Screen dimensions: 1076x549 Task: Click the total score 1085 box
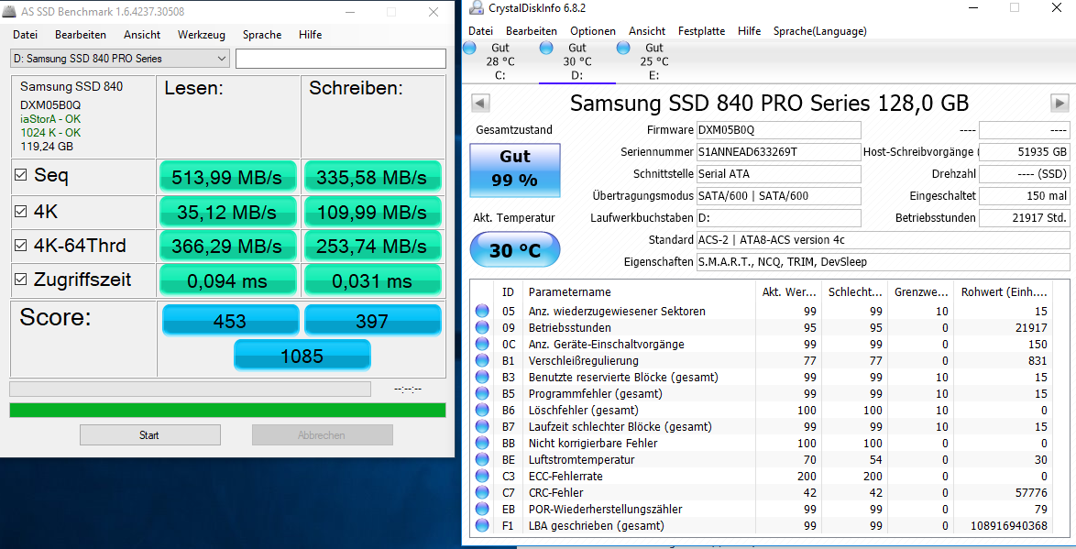[x=302, y=356]
